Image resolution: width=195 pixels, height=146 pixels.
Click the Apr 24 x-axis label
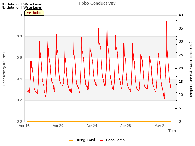[92, 126]
